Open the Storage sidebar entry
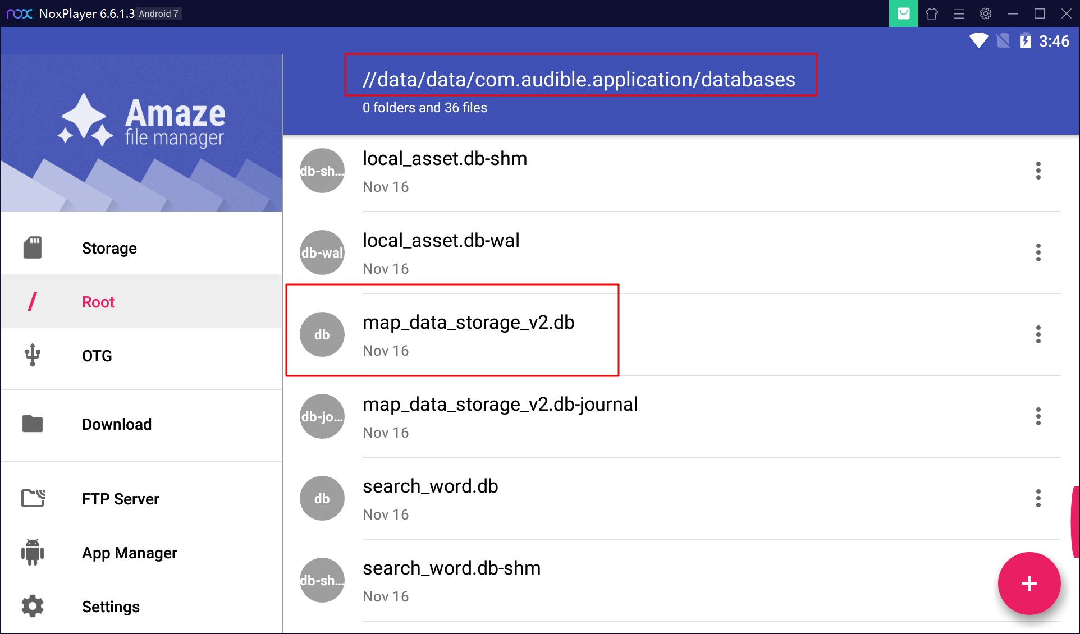This screenshot has height=634, width=1080. (x=141, y=248)
